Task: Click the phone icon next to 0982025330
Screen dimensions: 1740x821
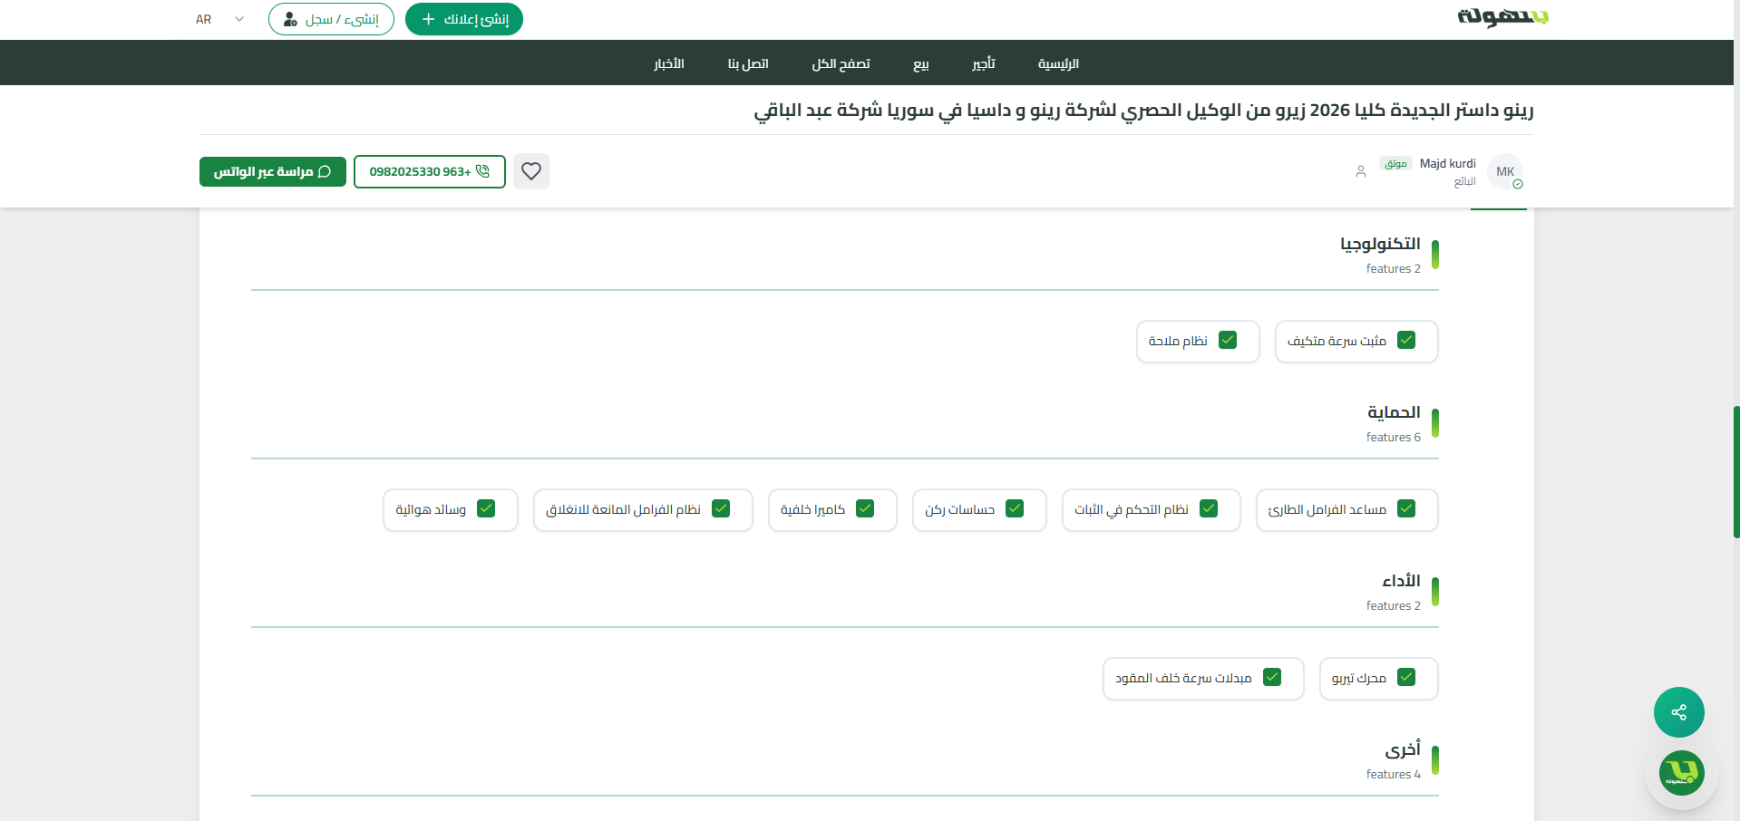Action: pyautogui.click(x=483, y=171)
